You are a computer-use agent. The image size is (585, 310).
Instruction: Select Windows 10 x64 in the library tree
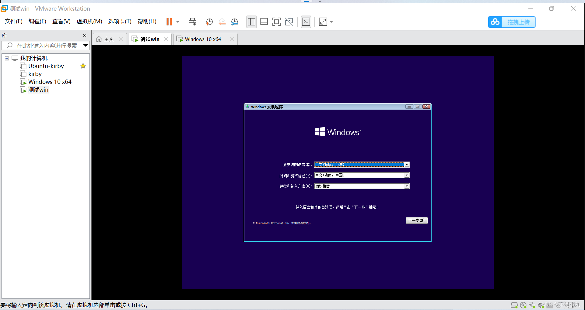tap(50, 82)
